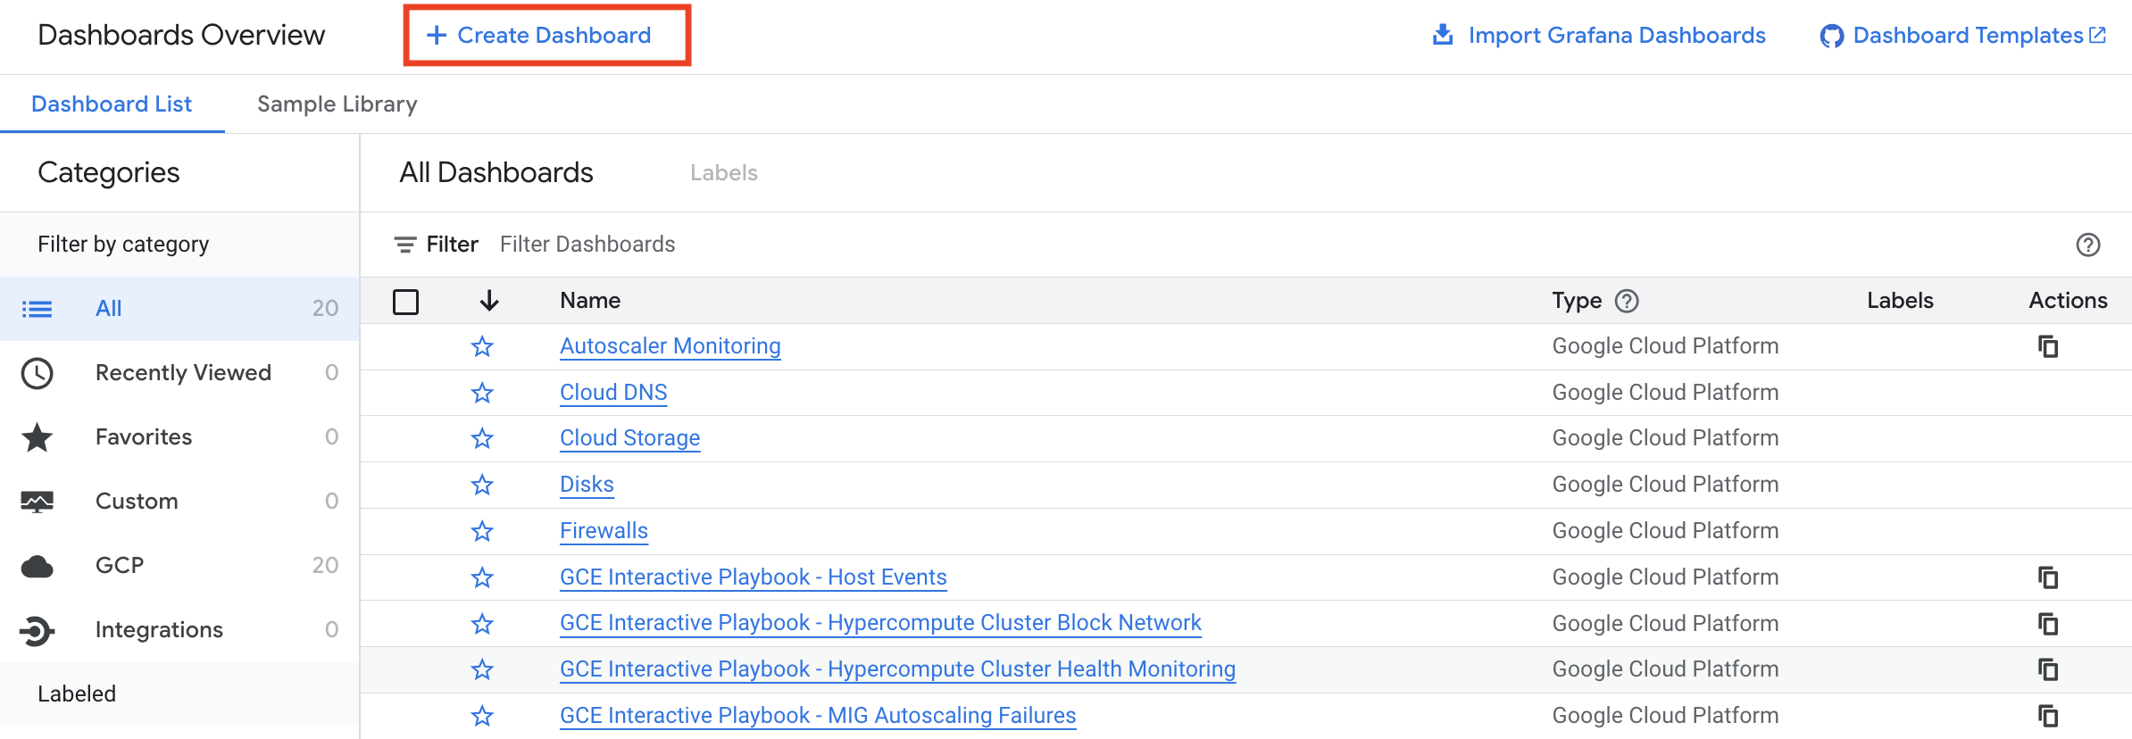The image size is (2132, 739).
Task: Open the Filter options menu
Action: (436, 245)
